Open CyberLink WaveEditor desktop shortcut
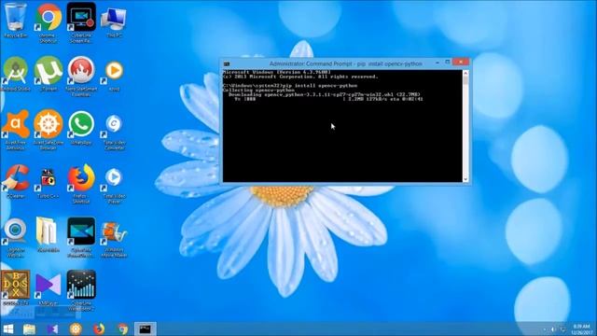Image resolution: width=597 pixels, height=336 pixels. click(81, 290)
